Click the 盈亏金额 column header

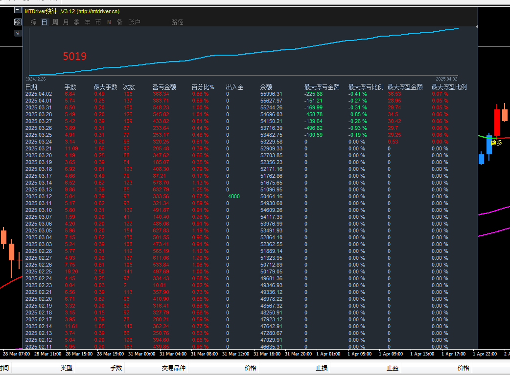[164, 87]
